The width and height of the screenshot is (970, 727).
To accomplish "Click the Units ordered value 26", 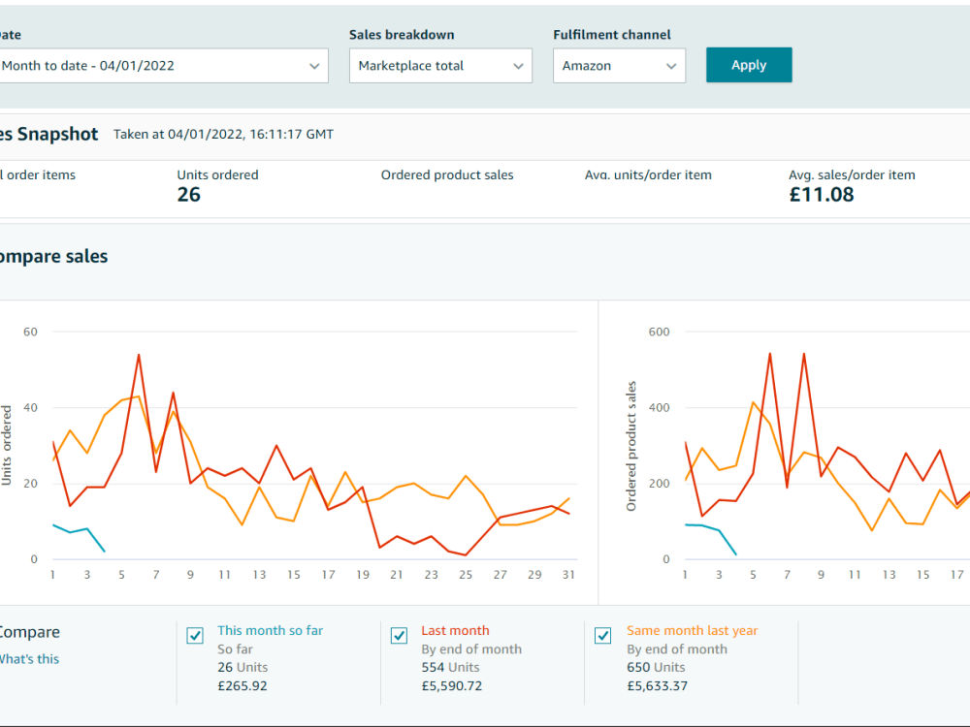I will (x=189, y=195).
